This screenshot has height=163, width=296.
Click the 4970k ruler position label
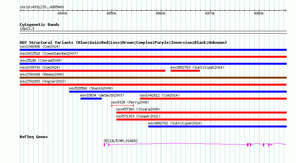[210, 13]
